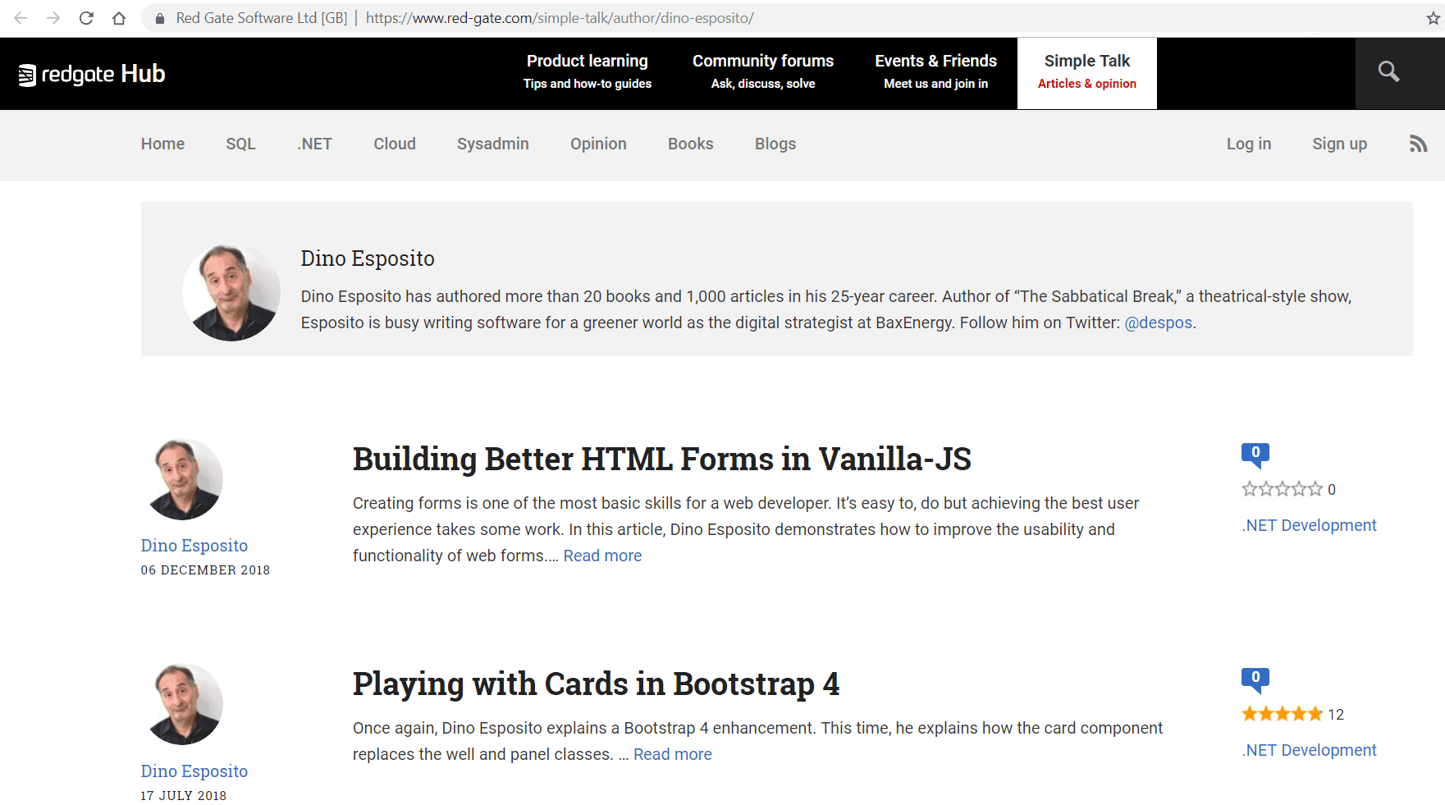1445x805 pixels.
Task: Click rating count 12 on Bootstrap article
Action: pyautogui.click(x=1336, y=715)
